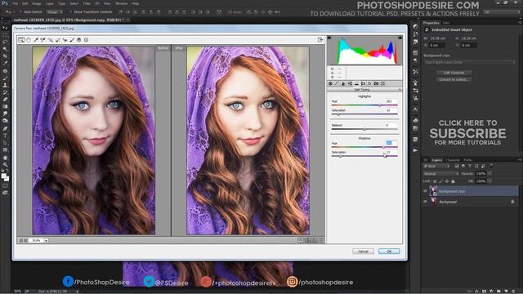Adjust the Highlights Hue slider
523x294 pixels.
(379, 105)
